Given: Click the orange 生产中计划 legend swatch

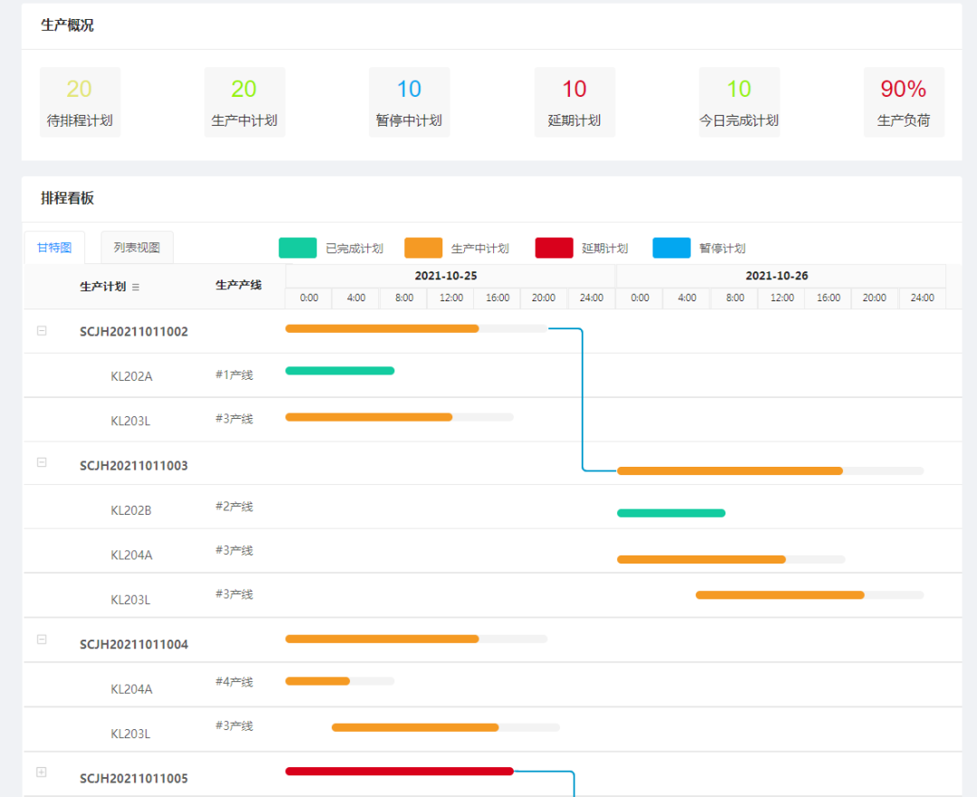Looking at the screenshot, I should 423,248.
